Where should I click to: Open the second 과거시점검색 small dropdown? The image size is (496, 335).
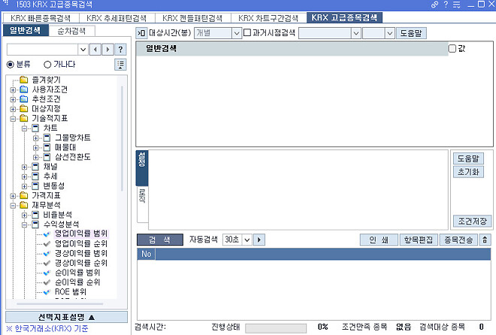click(390, 33)
